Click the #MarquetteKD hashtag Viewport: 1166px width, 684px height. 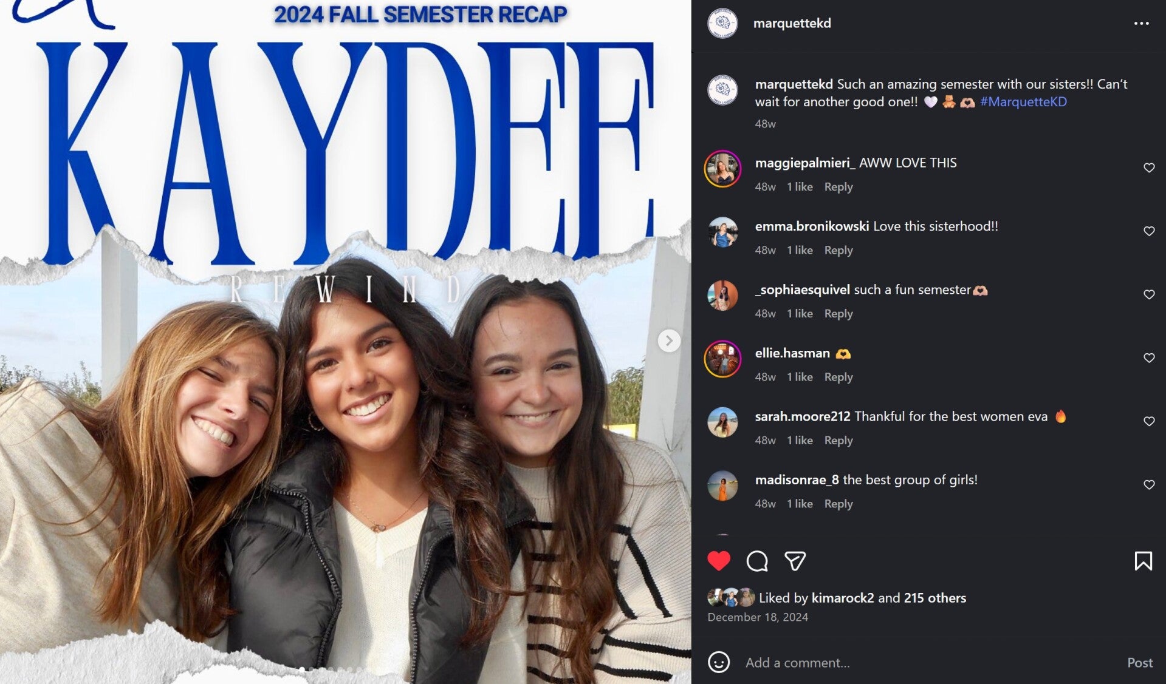point(1023,102)
